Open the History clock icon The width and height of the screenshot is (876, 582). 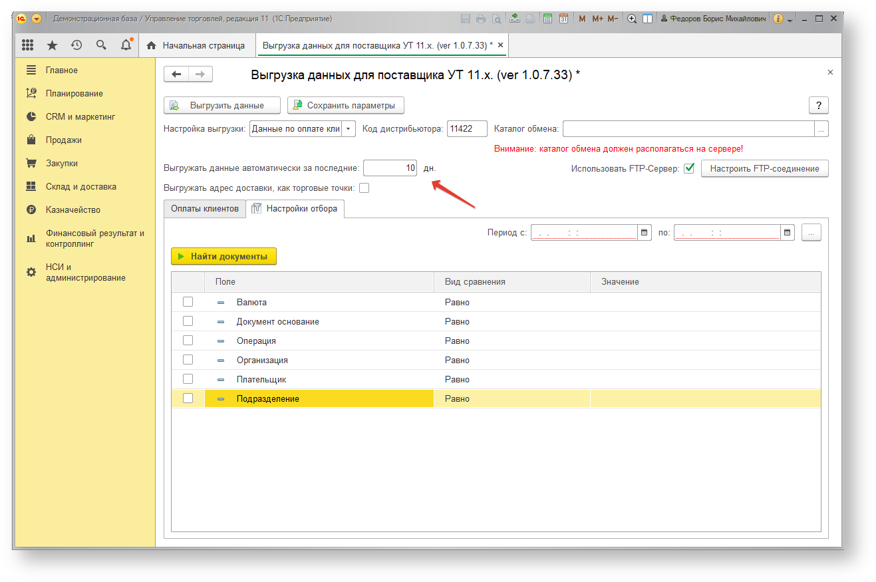(76, 45)
